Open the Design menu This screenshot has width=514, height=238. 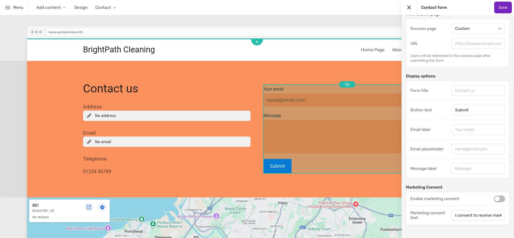(81, 7)
